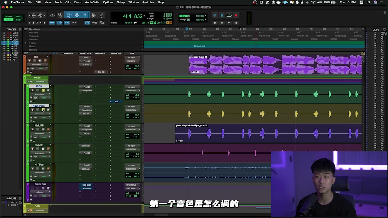Click Go to End transport button
The image size is (388, 218).
pyautogui.click(x=236, y=23)
